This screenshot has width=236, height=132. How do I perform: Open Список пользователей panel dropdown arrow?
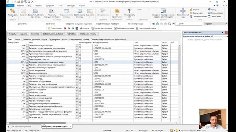222,33
